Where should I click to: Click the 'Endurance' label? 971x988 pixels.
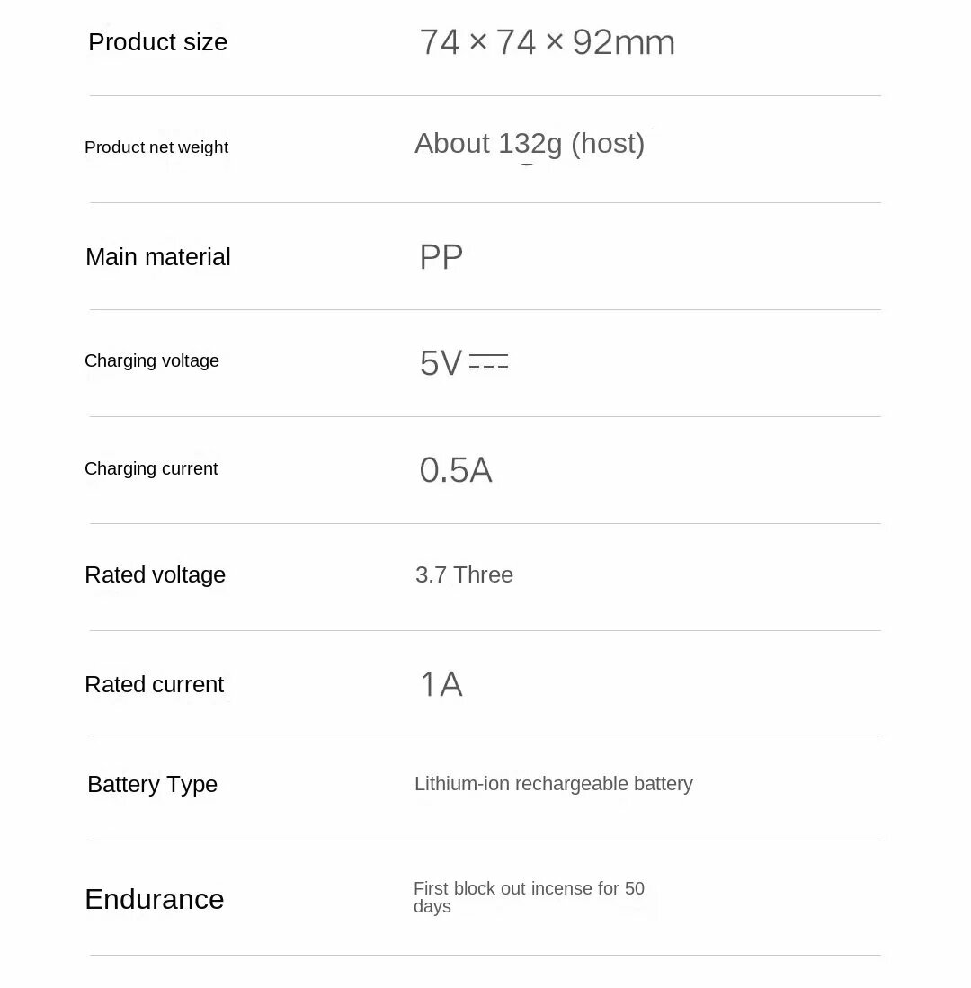click(x=154, y=900)
